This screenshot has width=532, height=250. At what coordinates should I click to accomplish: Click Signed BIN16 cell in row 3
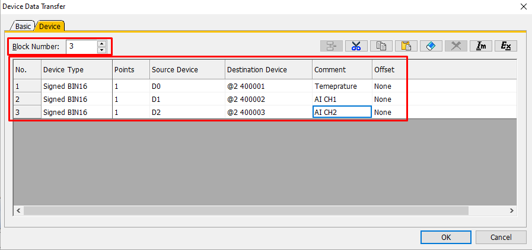pyautogui.click(x=77, y=112)
